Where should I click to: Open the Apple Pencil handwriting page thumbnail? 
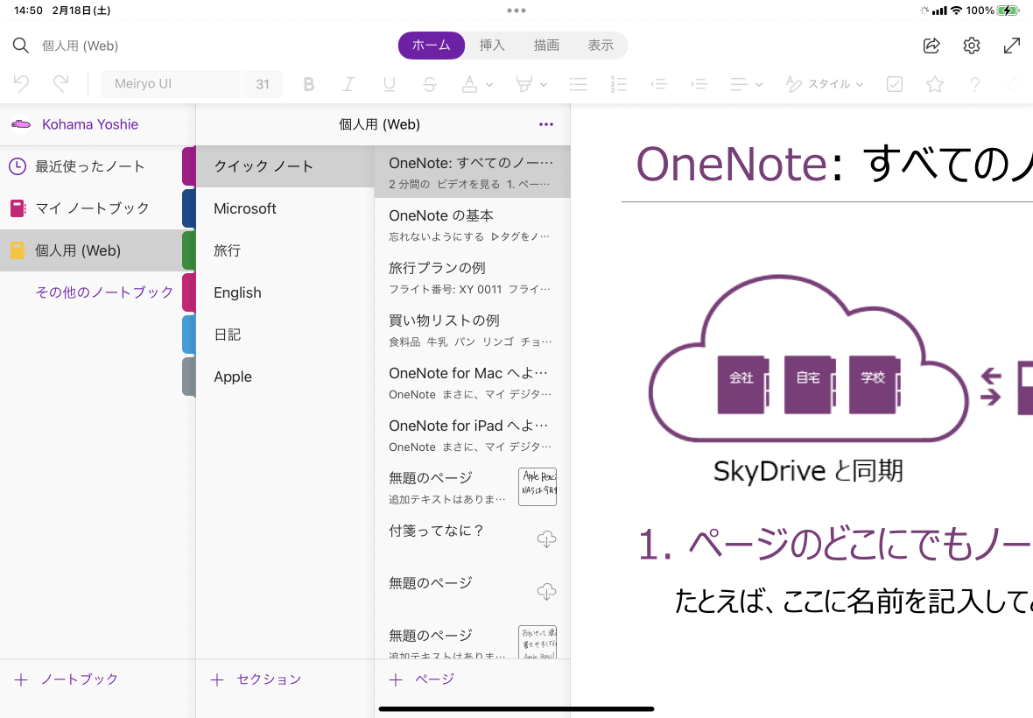point(538,487)
